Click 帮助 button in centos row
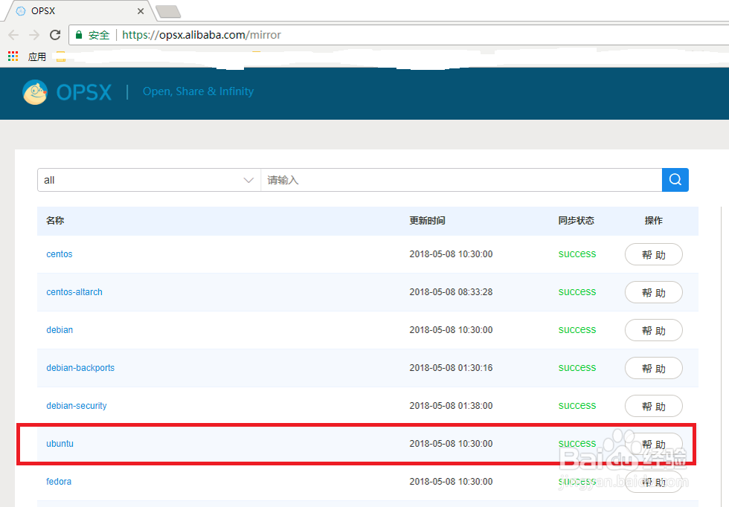Screen dimensions: 729x507 click(x=654, y=254)
